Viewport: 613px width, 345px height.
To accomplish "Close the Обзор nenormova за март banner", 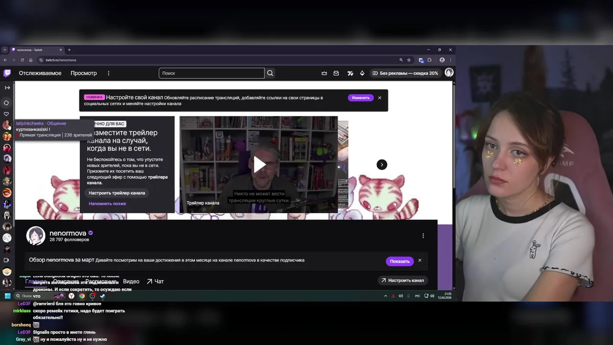I will (x=420, y=261).
